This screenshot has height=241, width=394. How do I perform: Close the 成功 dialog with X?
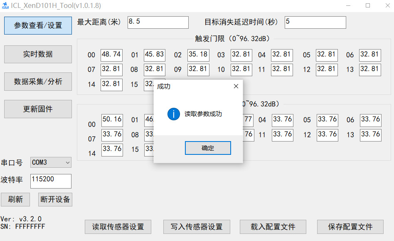pyautogui.click(x=236, y=87)
